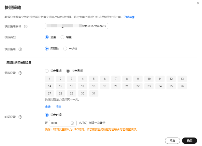Click 全选 to select all days
The width and height of the screenshot is (202, 146).
tap(48, 107)
